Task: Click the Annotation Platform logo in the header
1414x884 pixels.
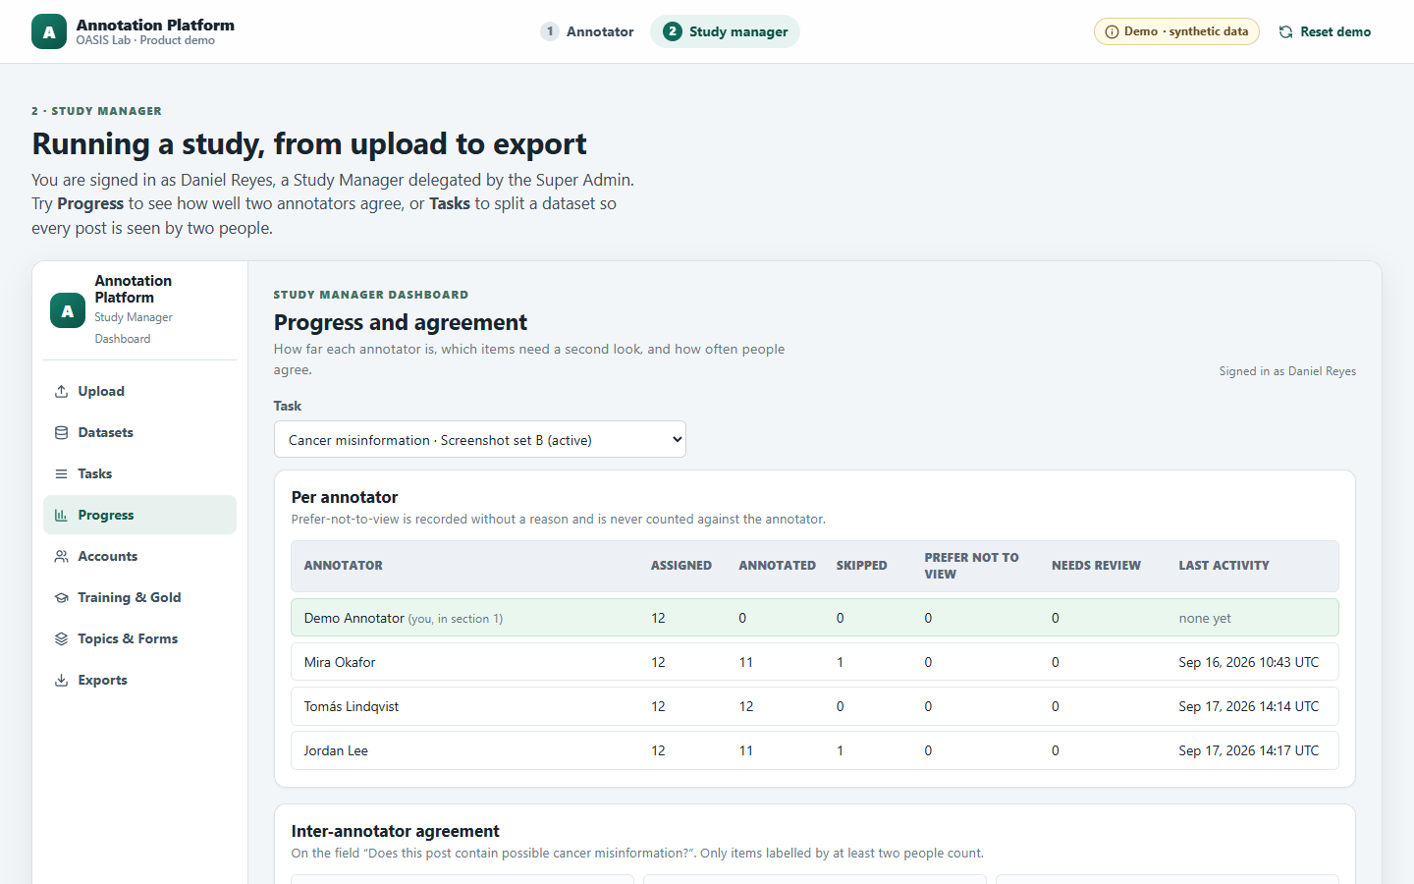Action: tap(49, 31)
